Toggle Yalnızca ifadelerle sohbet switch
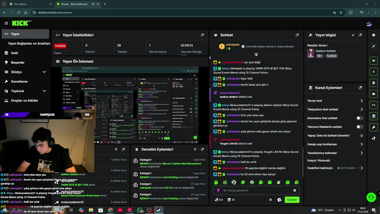Viewport: 380px width, 214px height. click(360, 127)
